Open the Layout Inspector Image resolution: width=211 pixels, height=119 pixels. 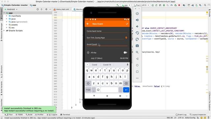coord(198,115)
